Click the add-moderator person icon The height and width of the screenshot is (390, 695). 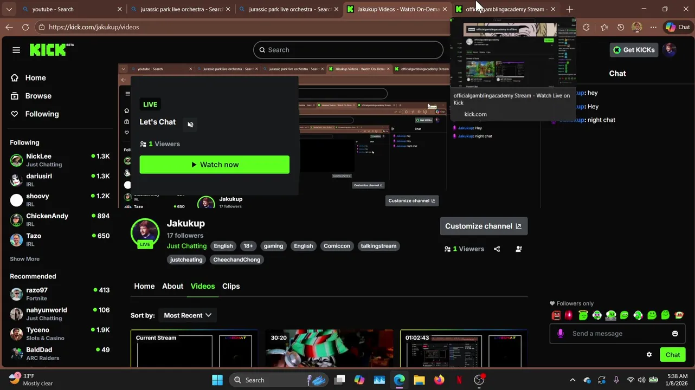click(x=519, y=249)
